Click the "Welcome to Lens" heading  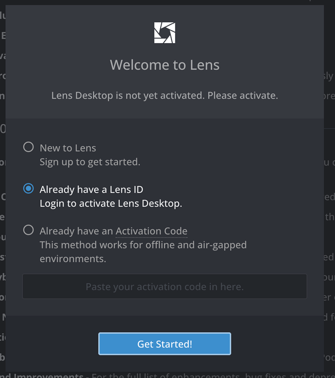click(x=165, y=65)
